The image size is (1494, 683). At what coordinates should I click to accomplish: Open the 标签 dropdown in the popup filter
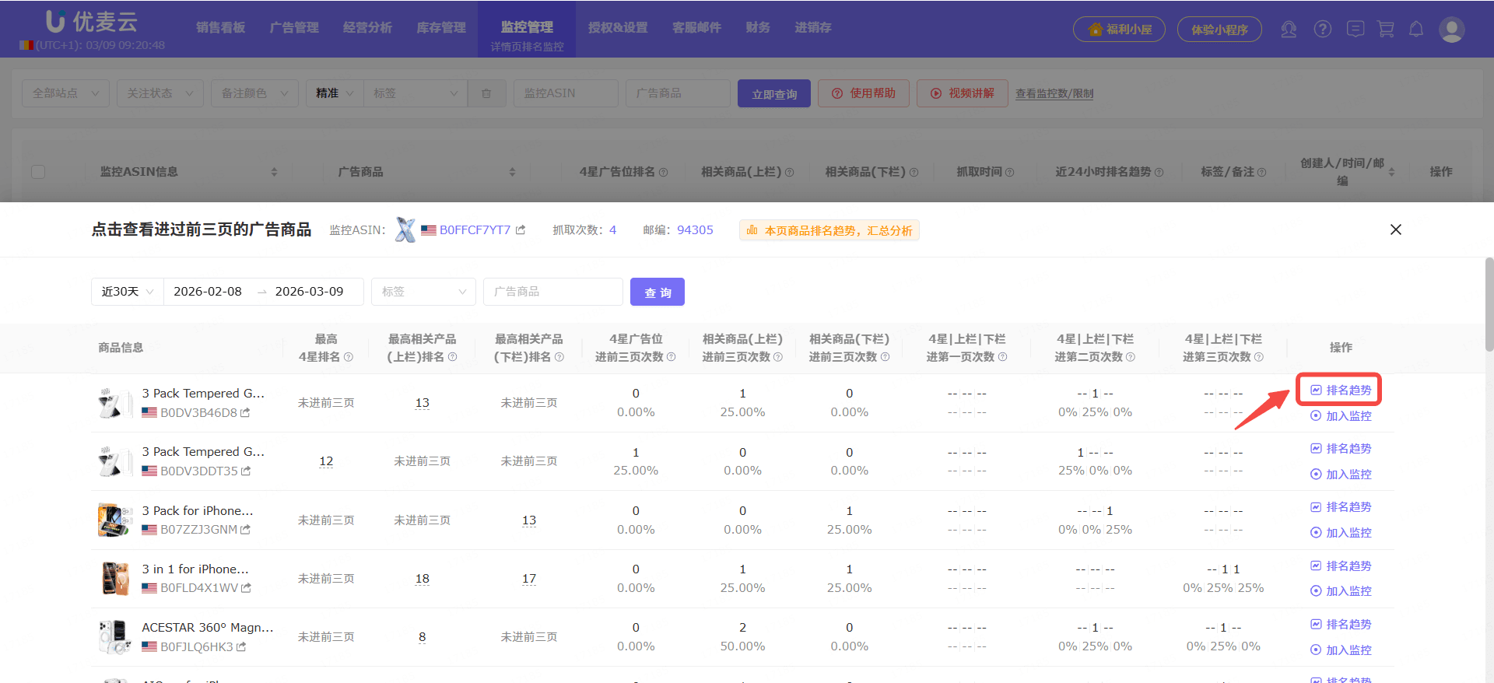click(423, 292)
